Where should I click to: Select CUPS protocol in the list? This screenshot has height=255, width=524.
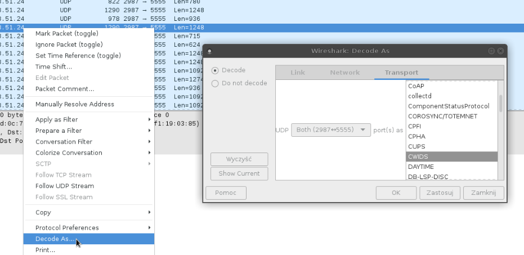[x=451, y=146]
